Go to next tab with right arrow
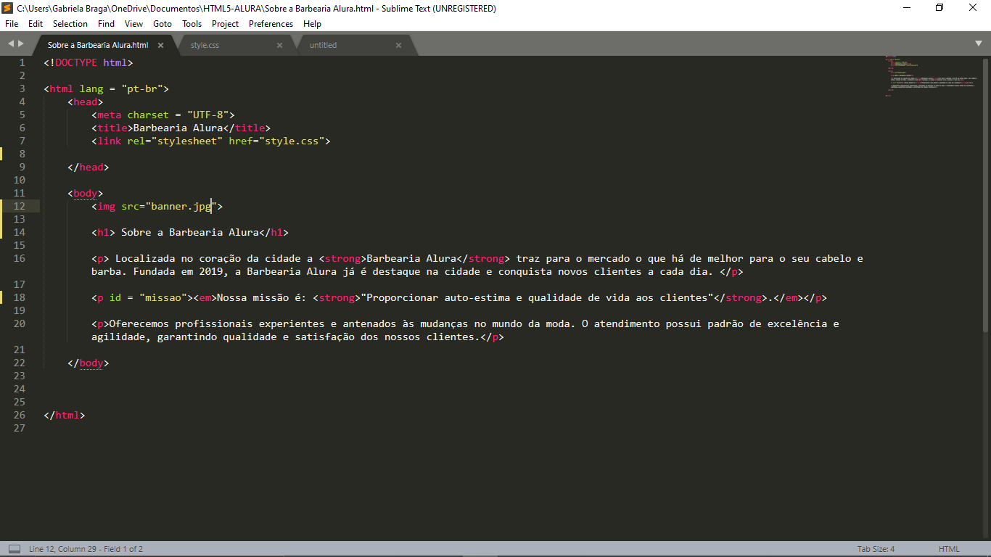Image resolution: width=991 pixels, height=557 pixels. [x=21, y=44]
